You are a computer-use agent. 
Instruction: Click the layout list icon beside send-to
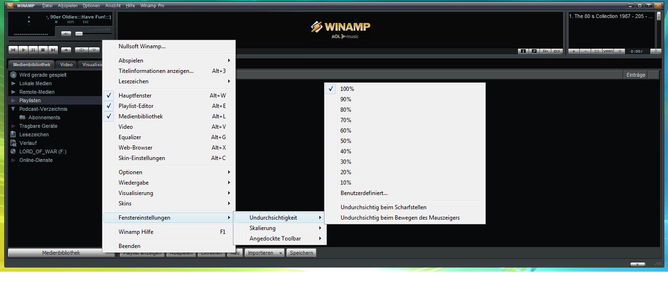[557, 51]
